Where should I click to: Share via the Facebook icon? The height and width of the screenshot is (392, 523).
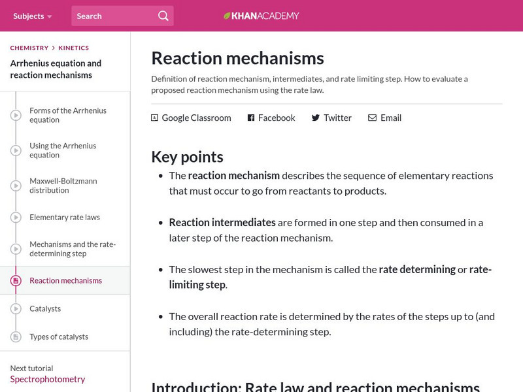[x=250, y=118]
